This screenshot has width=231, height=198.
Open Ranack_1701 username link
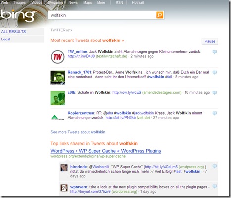tap(79, 72)
